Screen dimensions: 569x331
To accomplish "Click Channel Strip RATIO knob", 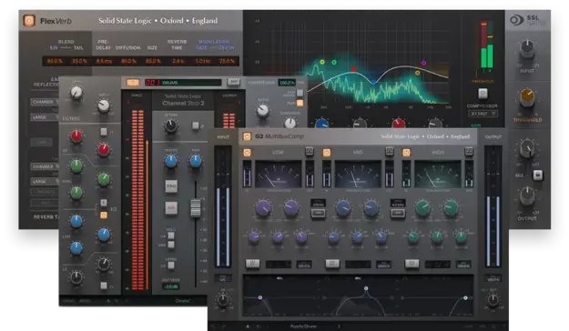I will coord(263,111).
